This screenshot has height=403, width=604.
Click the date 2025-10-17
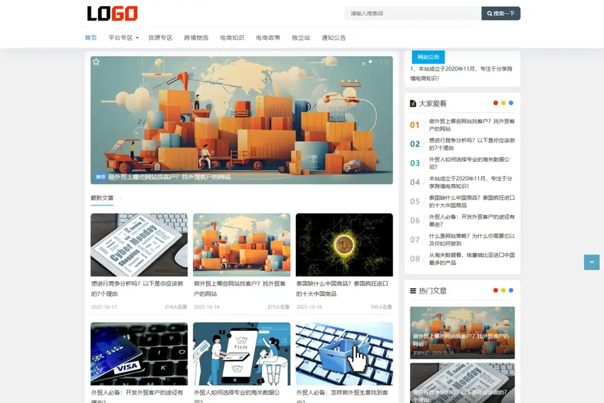point(104,307)
